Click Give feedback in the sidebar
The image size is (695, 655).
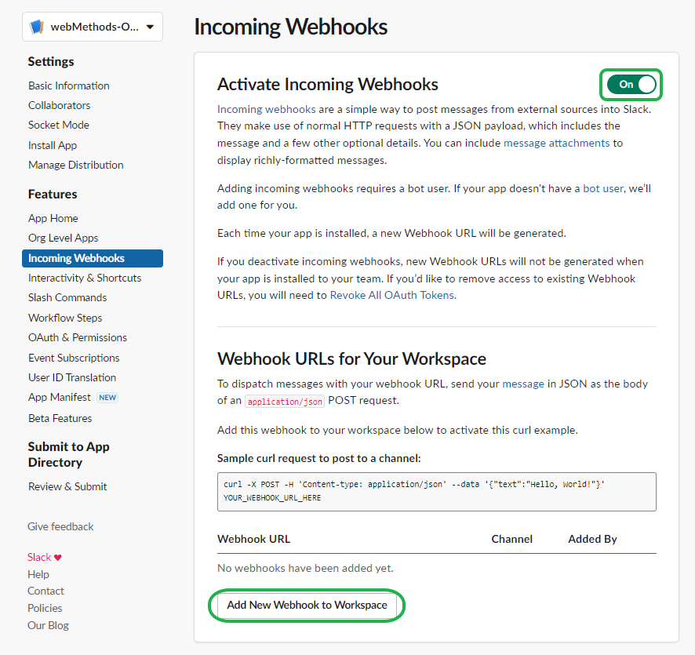[60, 526]
